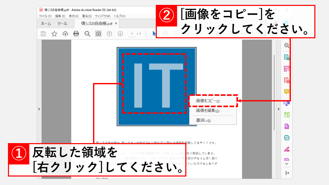Open the 表示(V) menu
This screenshot has width=329, height=185.
(74, 16)
